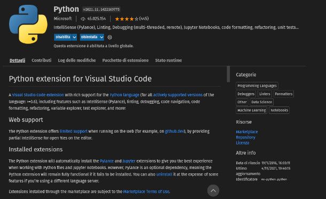The height and width of the screenshot is (199, 326).
Task: Open the Visual Studio Code extension link
Action: pos(38,95)
